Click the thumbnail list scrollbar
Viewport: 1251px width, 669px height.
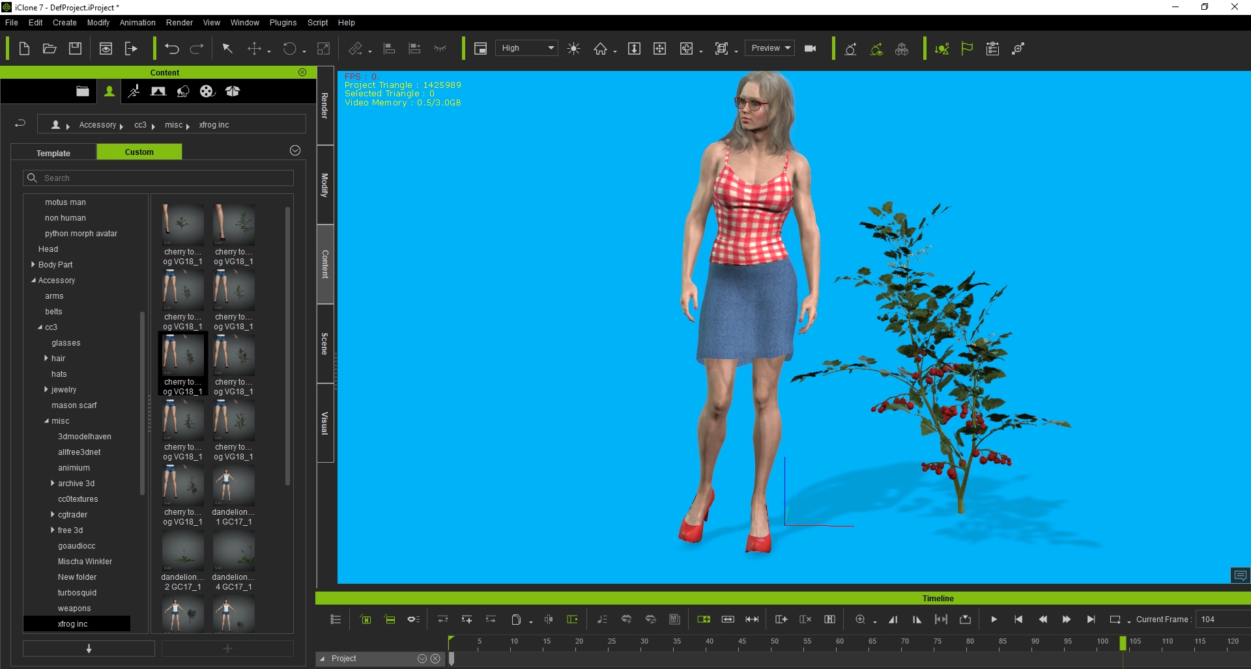(x=287, y=346)
